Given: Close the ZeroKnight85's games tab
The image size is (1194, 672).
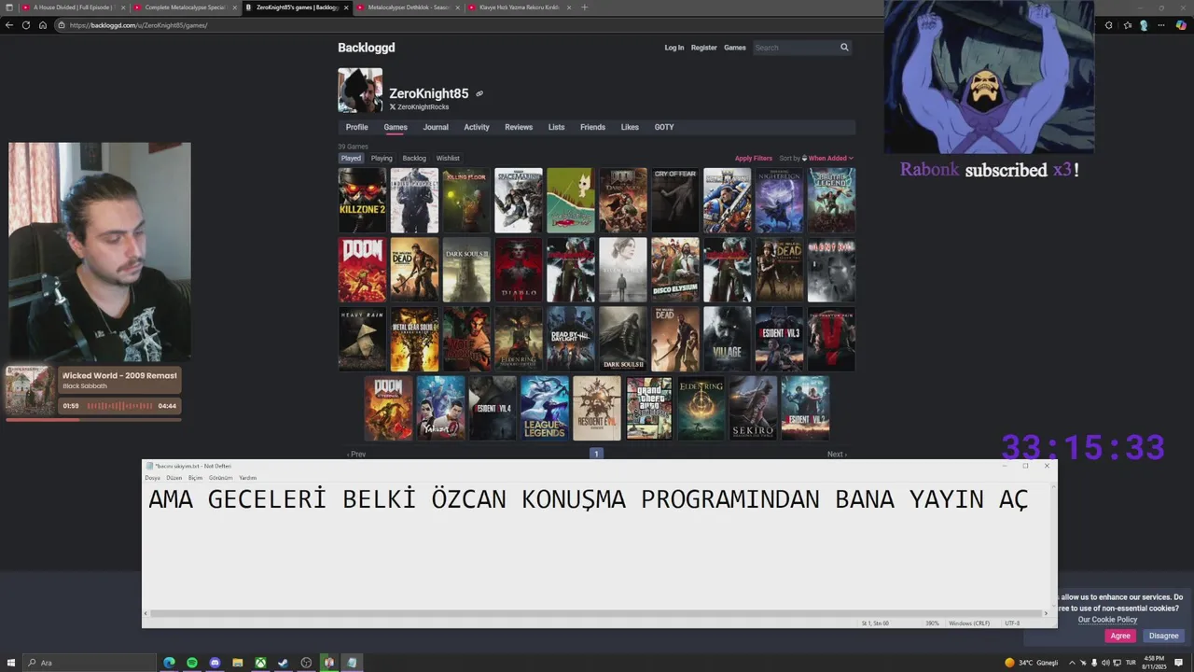Looking at the screenshot, I should (x=346, y=7).
